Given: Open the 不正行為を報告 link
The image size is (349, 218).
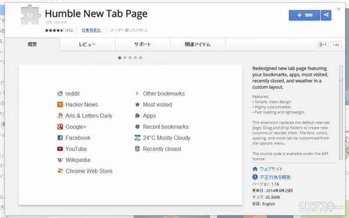Looking at the screenshot, I should (x=275, y=177).
